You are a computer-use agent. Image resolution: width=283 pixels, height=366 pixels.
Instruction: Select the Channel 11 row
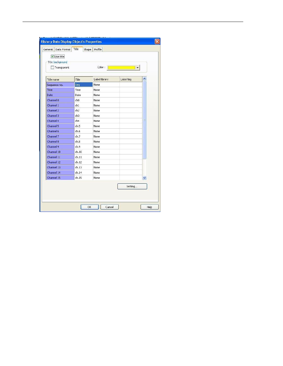[60, 157]
